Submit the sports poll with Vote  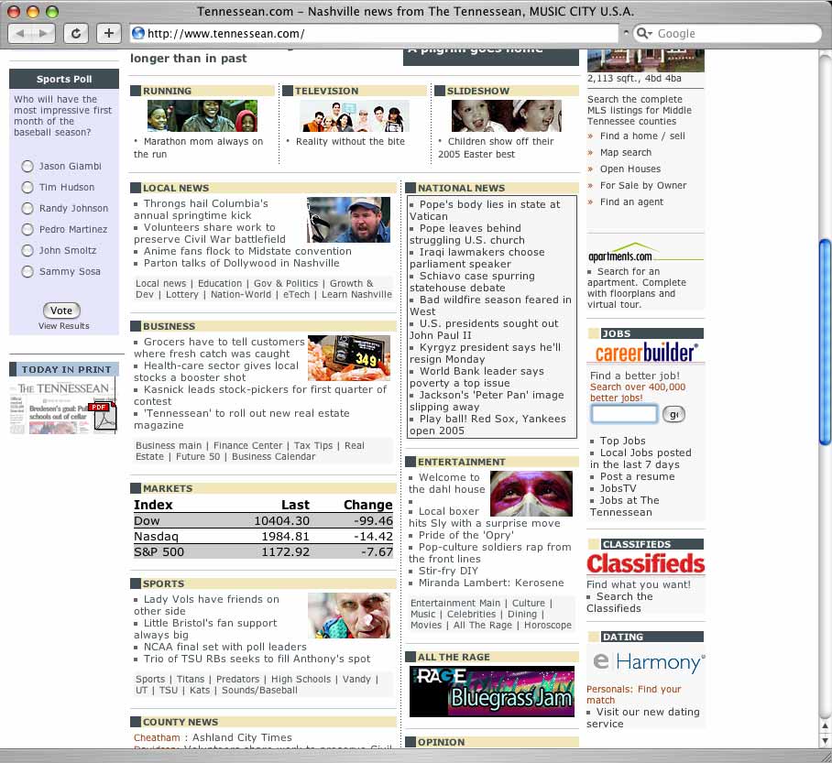(61, 311)
